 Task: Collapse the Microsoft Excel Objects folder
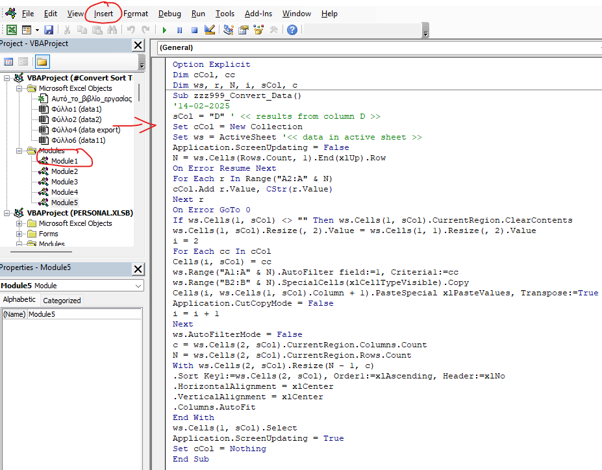pyautogui.click(x=19, y=88)
